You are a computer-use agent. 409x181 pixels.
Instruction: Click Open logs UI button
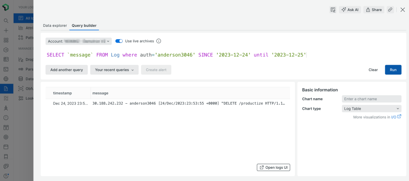(x=274, y=167)
